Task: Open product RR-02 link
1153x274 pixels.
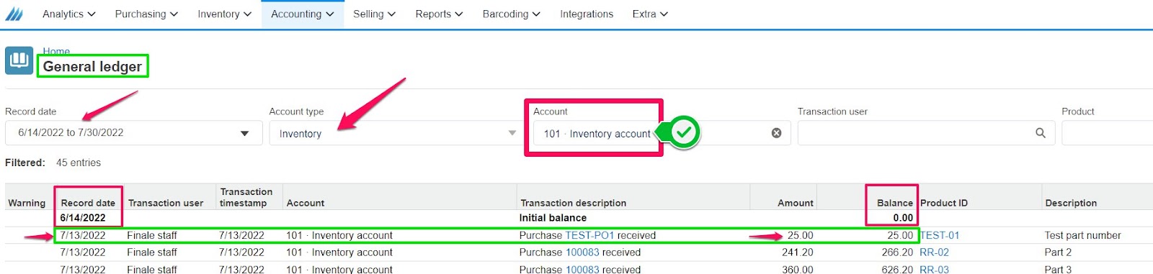Action: click(x=934, y=252)
